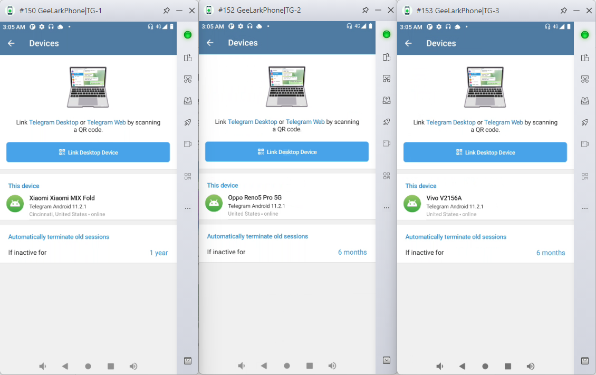The image size is (596, 375).
Task: Take screenshot with scissors icon in TG-3 sidebar
Action: click(x=585, y=79)
